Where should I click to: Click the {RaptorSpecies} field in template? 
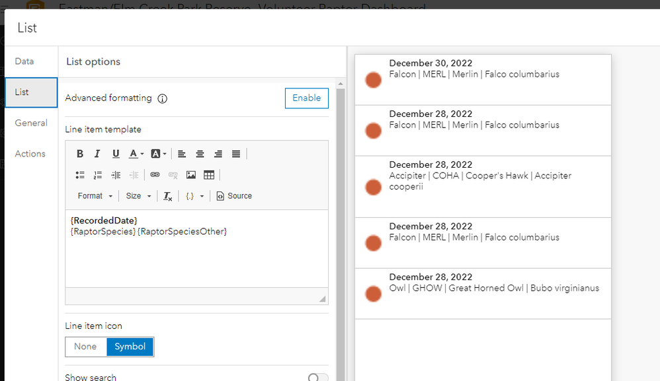pos(104,232)
